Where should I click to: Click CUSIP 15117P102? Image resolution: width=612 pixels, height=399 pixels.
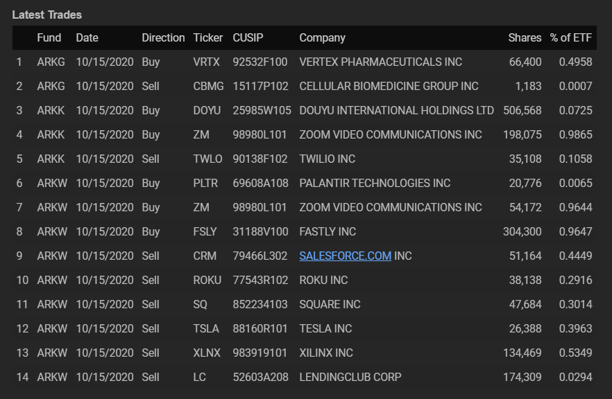pos(261,86)
